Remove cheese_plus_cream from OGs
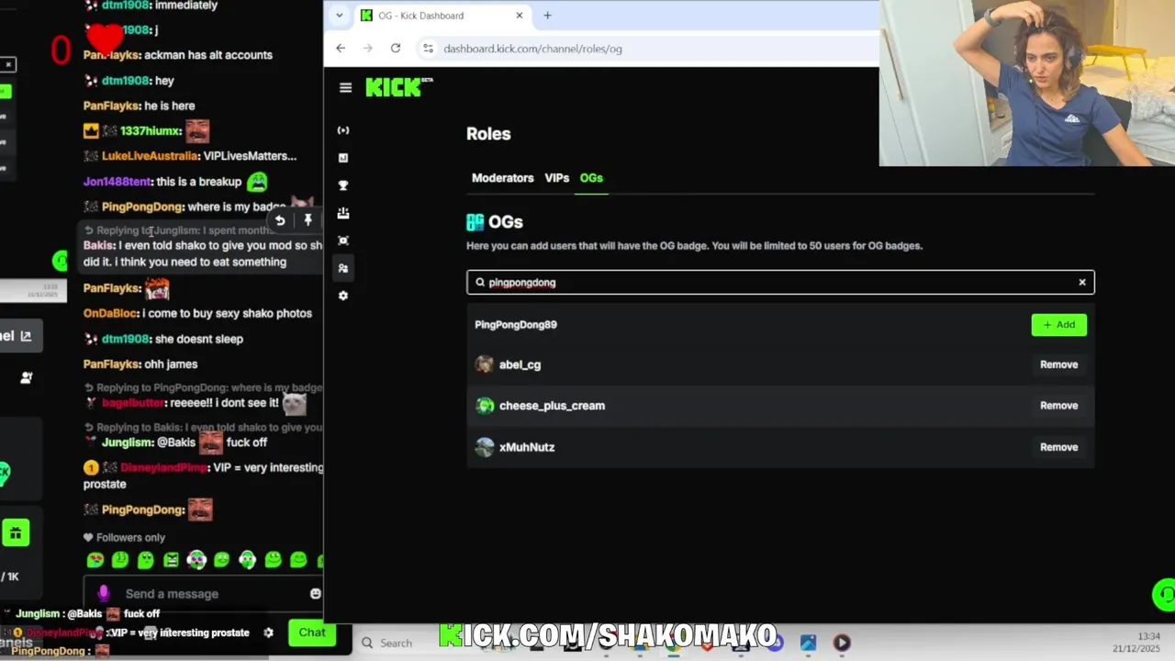Screen dimensions: 1175x661 [x=1058, y=406]
